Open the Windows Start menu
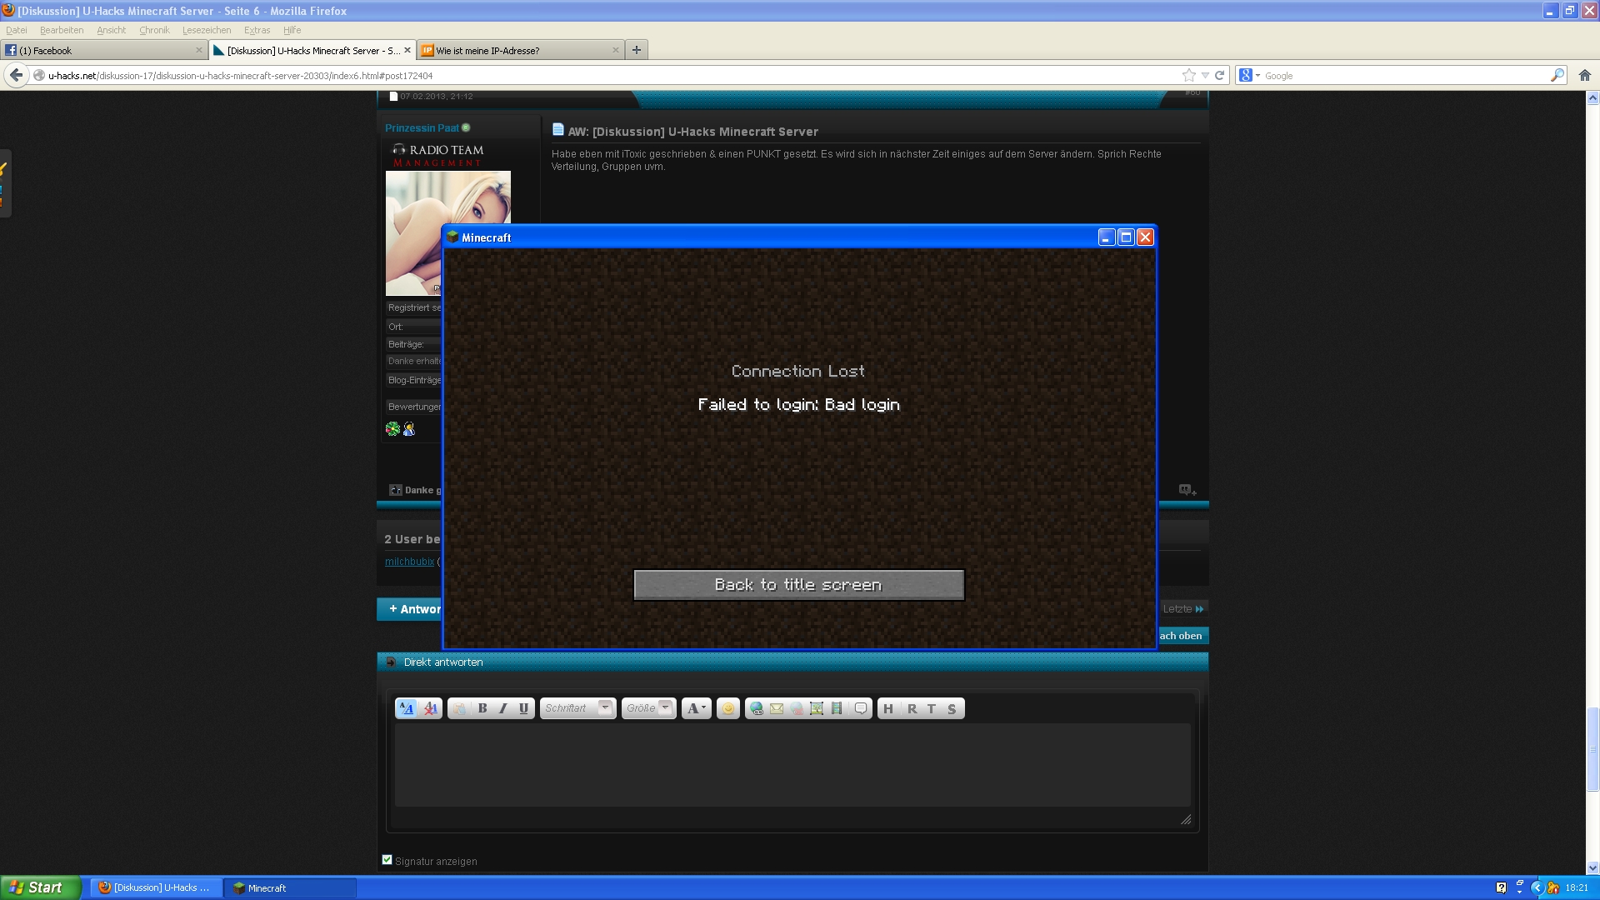The height and width of the screenshot is (900, 1600). (40, 887)
